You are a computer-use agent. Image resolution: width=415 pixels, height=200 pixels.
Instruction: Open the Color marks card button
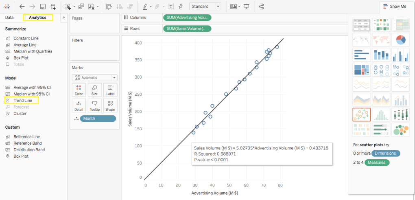pos(79,90)
